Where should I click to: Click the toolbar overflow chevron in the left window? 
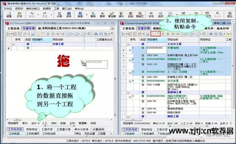(112, 33)
